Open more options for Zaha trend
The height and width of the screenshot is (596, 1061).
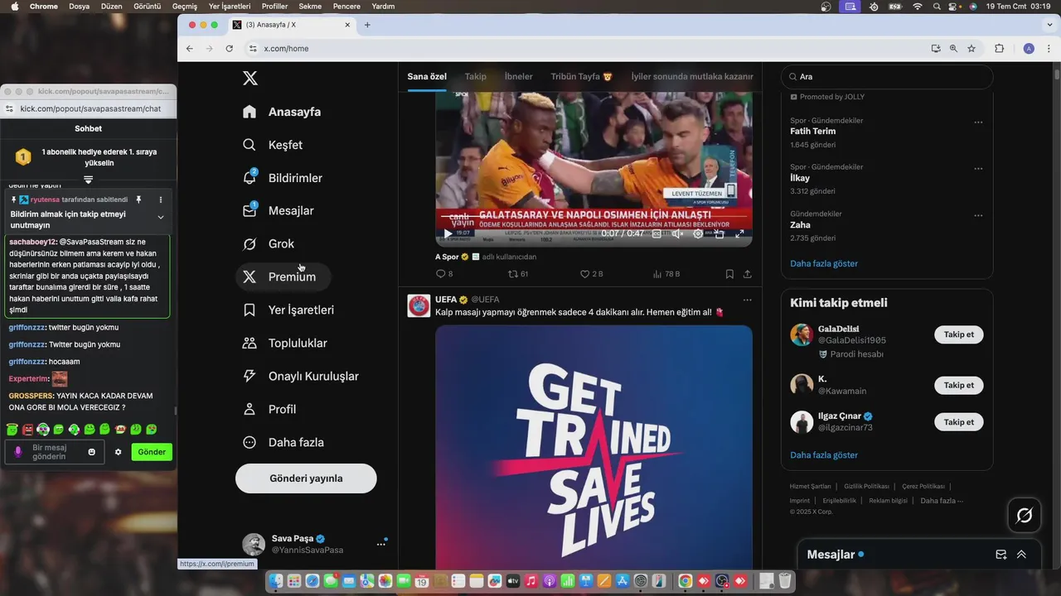[x=978, y=215]
